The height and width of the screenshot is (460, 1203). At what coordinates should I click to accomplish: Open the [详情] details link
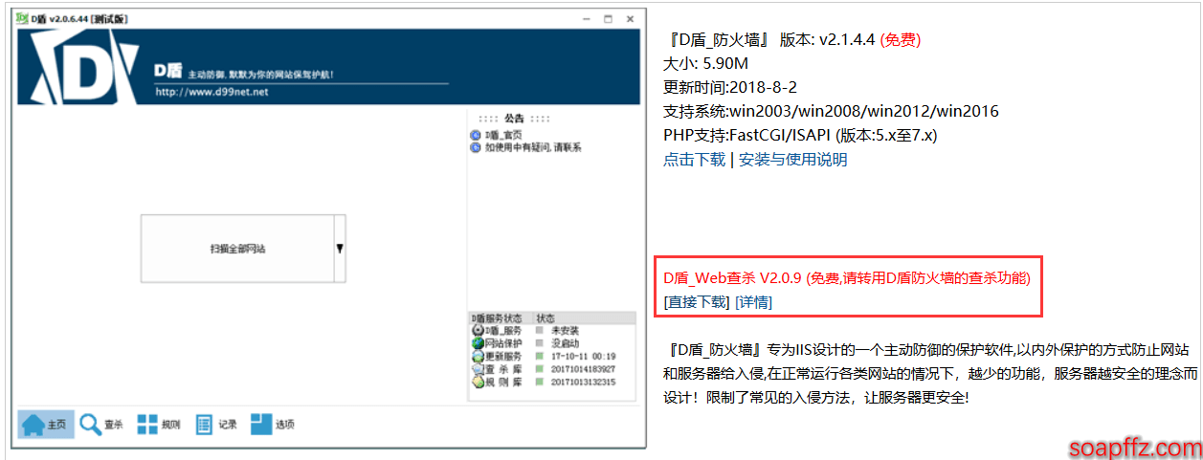(x=754, y=302)
